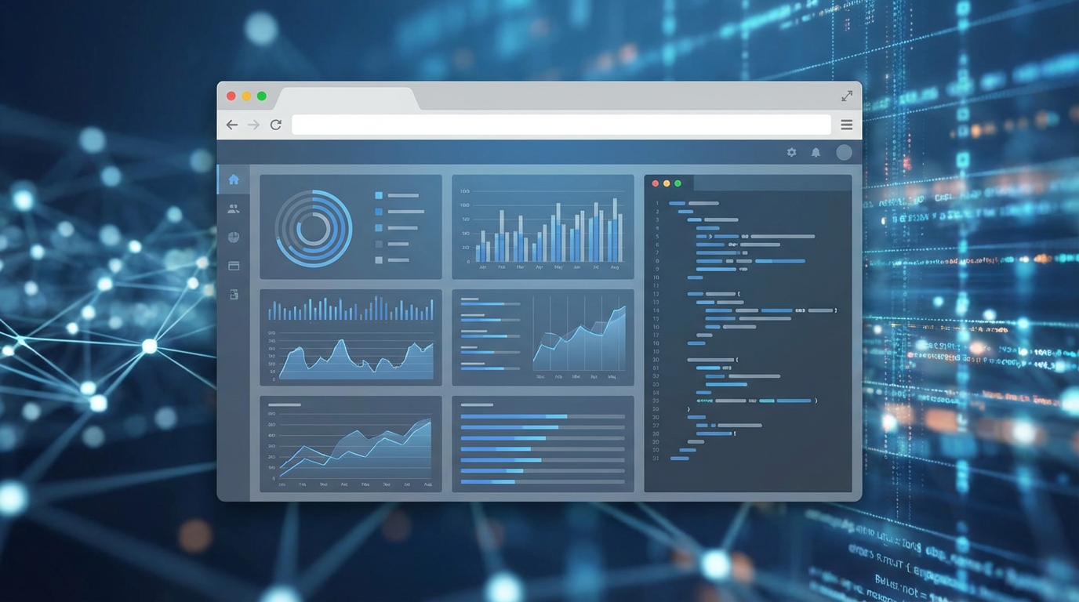Open settings with the gear icon

[791, 152]
